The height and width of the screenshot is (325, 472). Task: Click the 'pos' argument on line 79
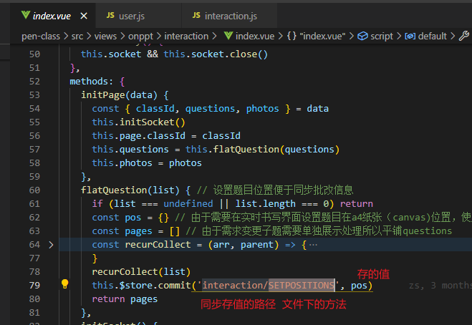pyautogui.click(x=359, y=286)
